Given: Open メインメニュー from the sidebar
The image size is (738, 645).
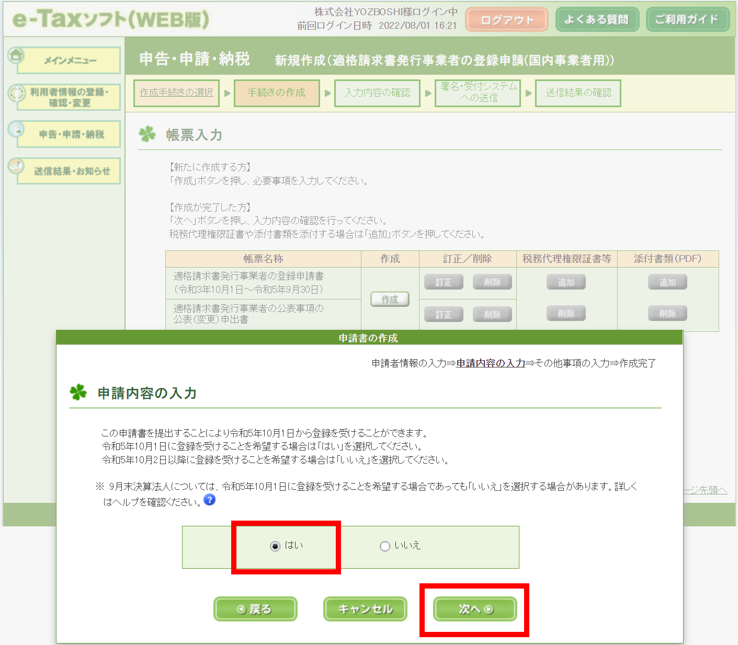Looking at the screenshot, I should click(x=69, y=61).
